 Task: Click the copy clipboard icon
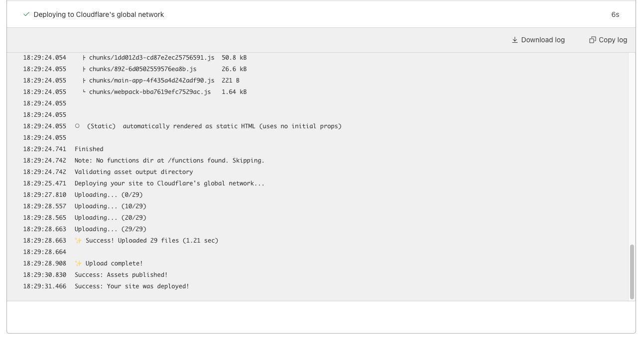click(592, 40)
